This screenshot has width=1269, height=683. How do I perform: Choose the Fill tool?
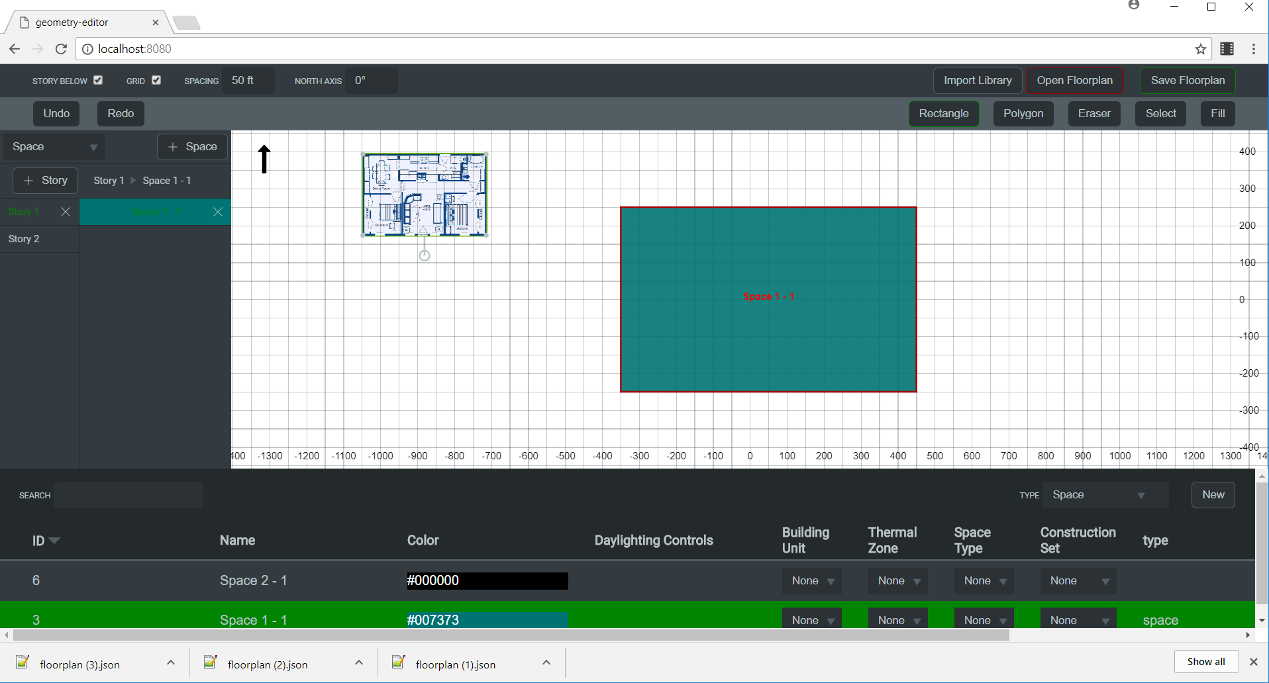click(1217, 113)
